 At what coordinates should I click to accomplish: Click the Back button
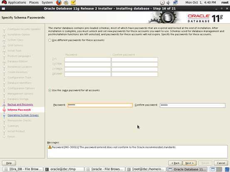[176, 163]
